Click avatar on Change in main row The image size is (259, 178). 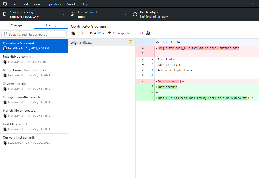click(x=5, y=89)
